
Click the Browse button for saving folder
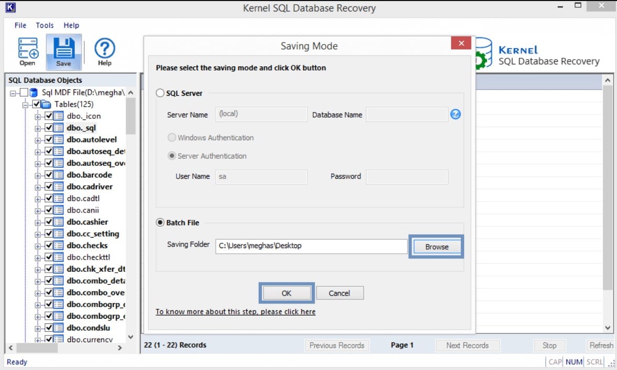pyautogui.click(x=437, y=247)
